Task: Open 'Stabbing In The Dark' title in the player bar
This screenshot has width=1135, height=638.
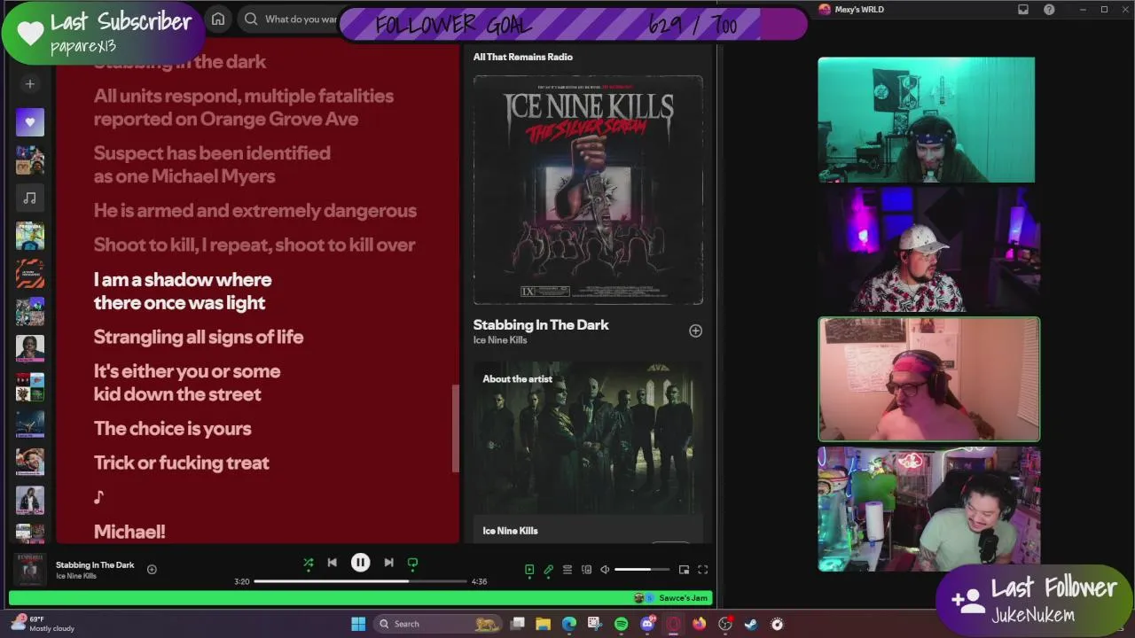Action: (x=95, y=564)
